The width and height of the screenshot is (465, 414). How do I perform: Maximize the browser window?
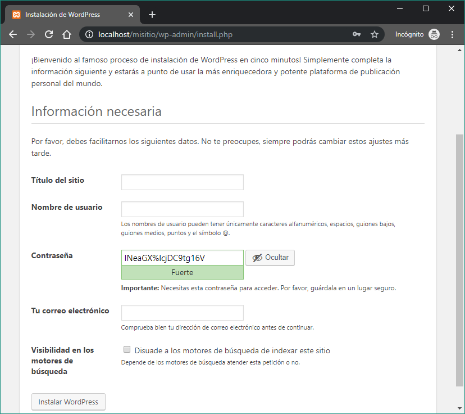(426, 8)
